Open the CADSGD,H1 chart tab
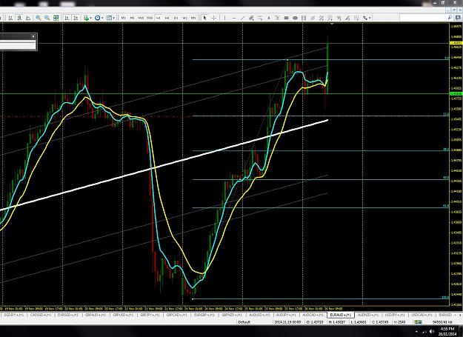The width and height of the screenshot is (463, 337). pos(41,316)
